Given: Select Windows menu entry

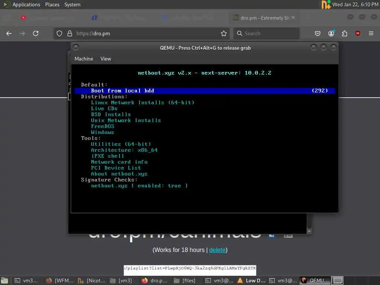Looking at the screenshot, I should click(102, 132).
